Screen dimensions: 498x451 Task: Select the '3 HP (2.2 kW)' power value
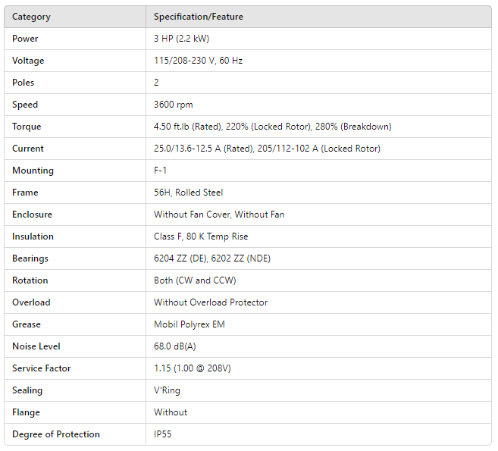click(x=185, y=39)
